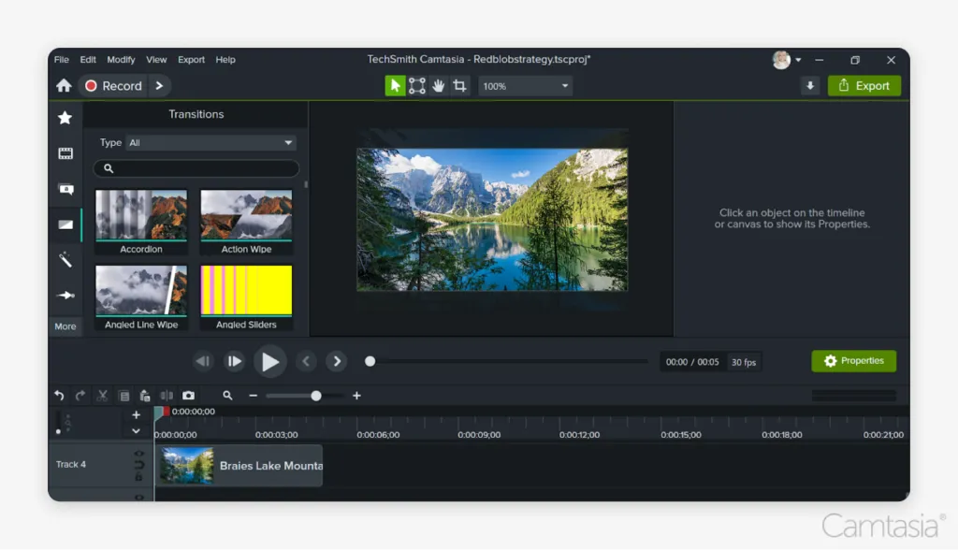The image size is (958, 550).
Task: Click the Split clip icon
Action: (x=167, y=396)
